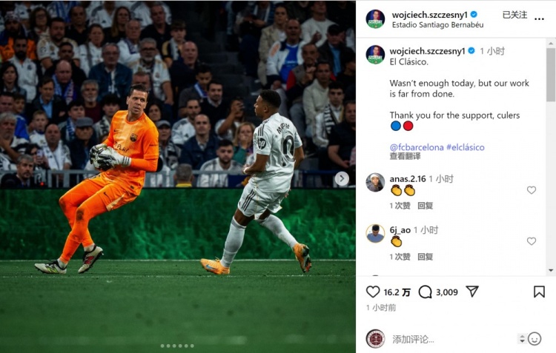Open the emoji picker in comment box
The image size is (556, 353).
tap(535, 339)
